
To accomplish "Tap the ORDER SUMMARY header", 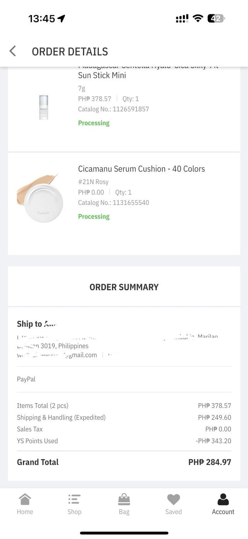I will [x=124, y=287].
